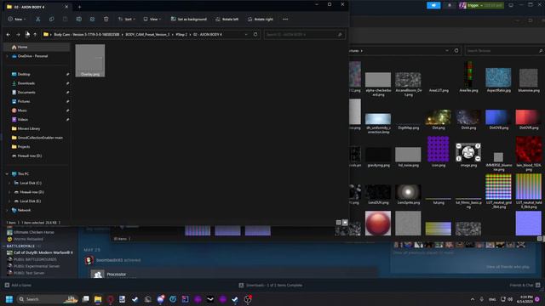
Task: Go forward using the right arrow button
Action: (x=18, y=34)
